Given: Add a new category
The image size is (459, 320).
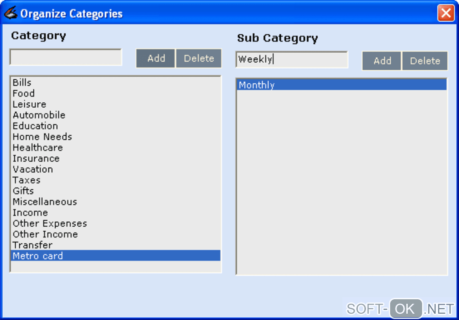Looking at the screenshot, I should [x=156, y=58].
